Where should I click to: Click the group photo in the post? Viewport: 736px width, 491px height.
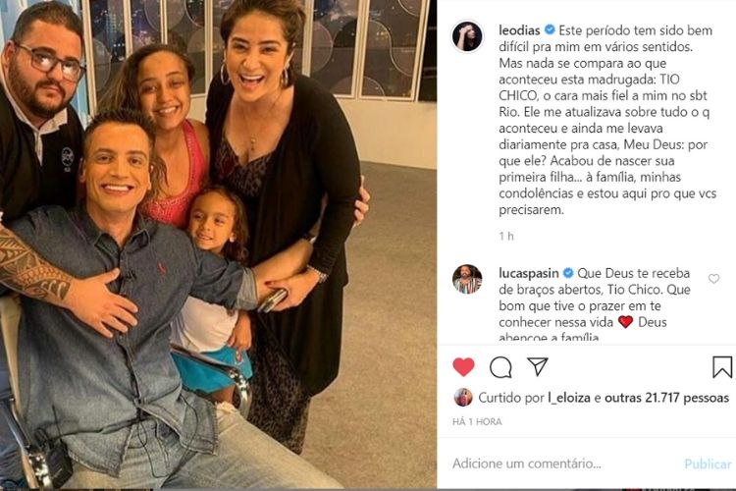[x=218, y=245]
